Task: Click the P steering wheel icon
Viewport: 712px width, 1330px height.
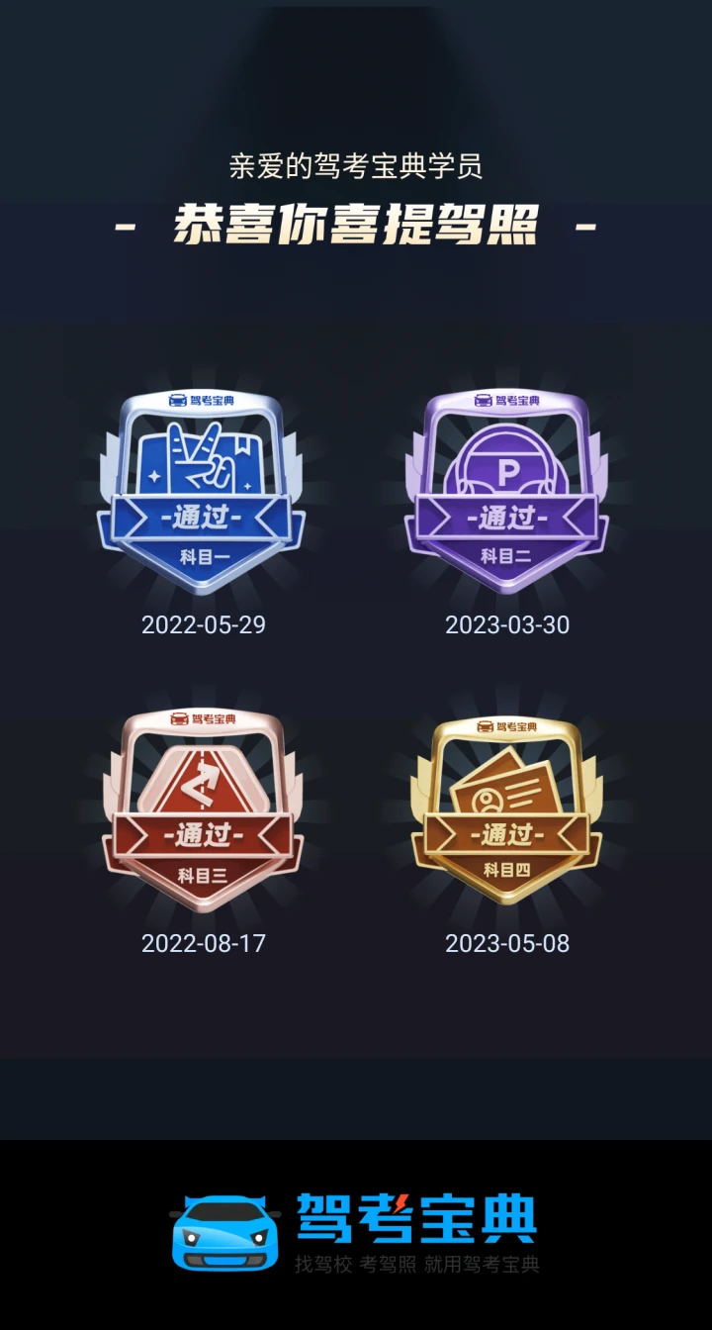Action: coord(506,470)
